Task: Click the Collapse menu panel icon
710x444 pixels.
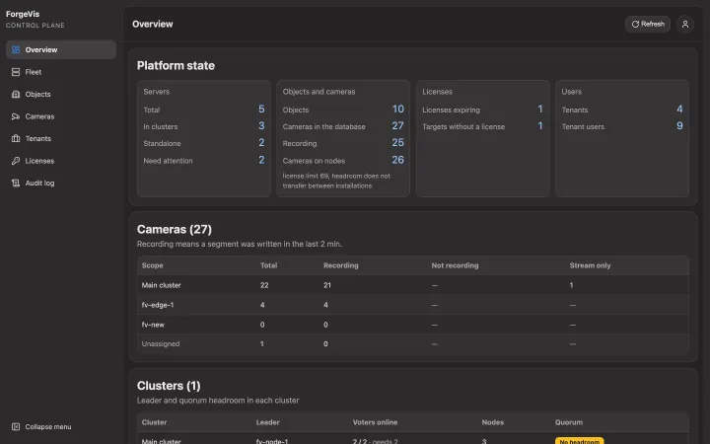Action: (x=16, y=427)
